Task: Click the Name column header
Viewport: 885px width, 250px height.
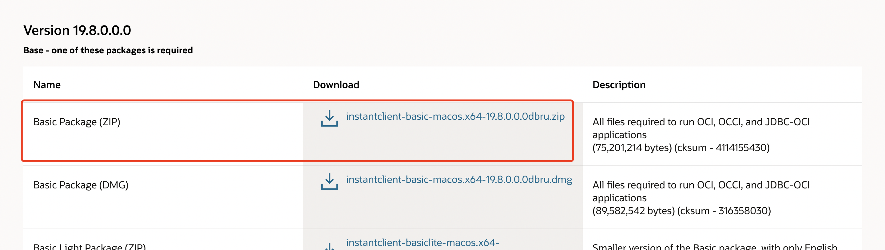Action: 47,85
